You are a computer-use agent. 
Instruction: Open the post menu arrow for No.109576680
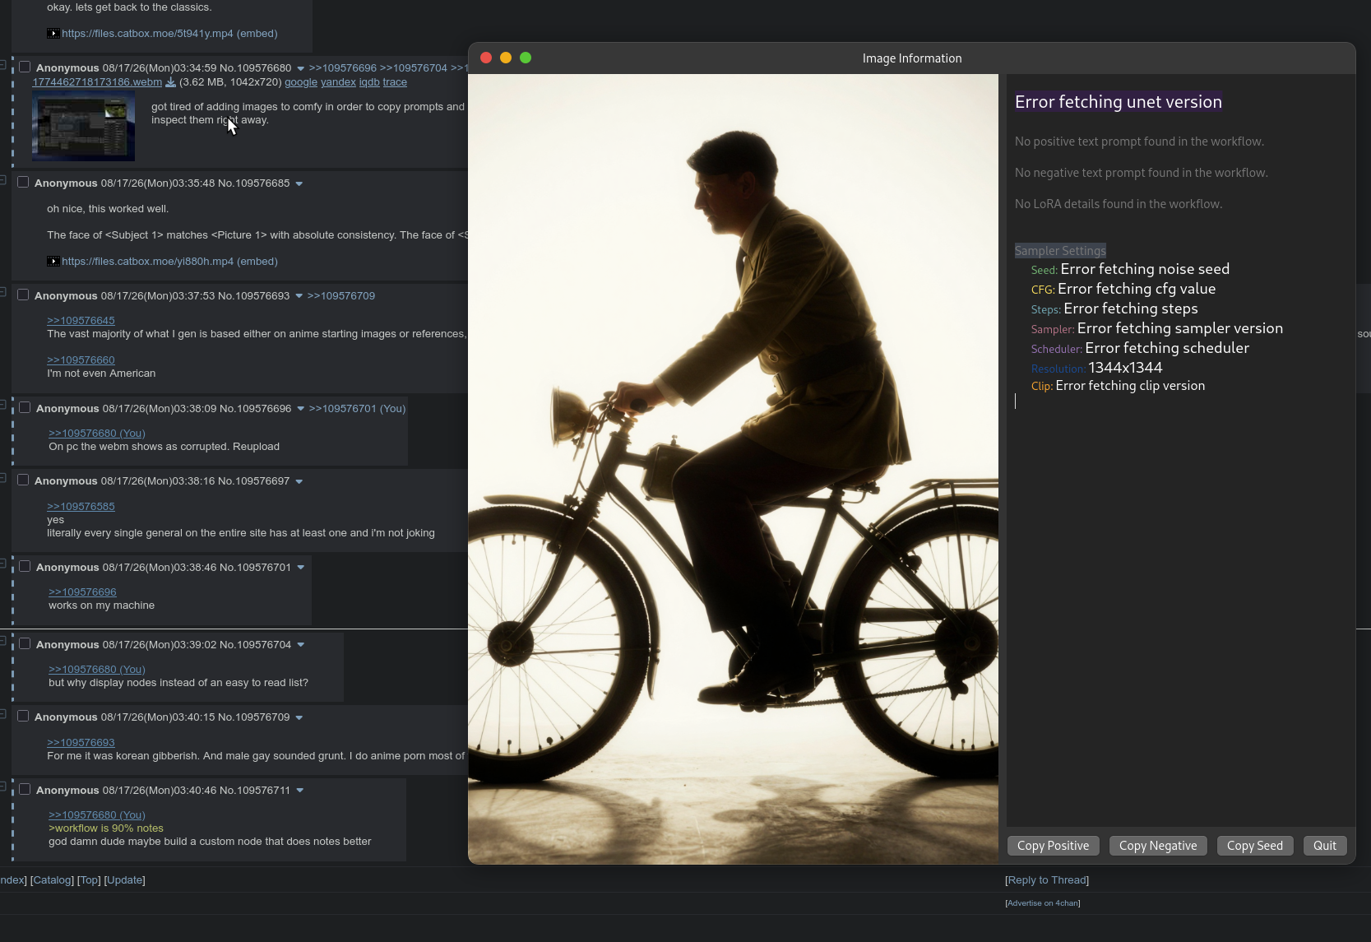coord(300,68)
